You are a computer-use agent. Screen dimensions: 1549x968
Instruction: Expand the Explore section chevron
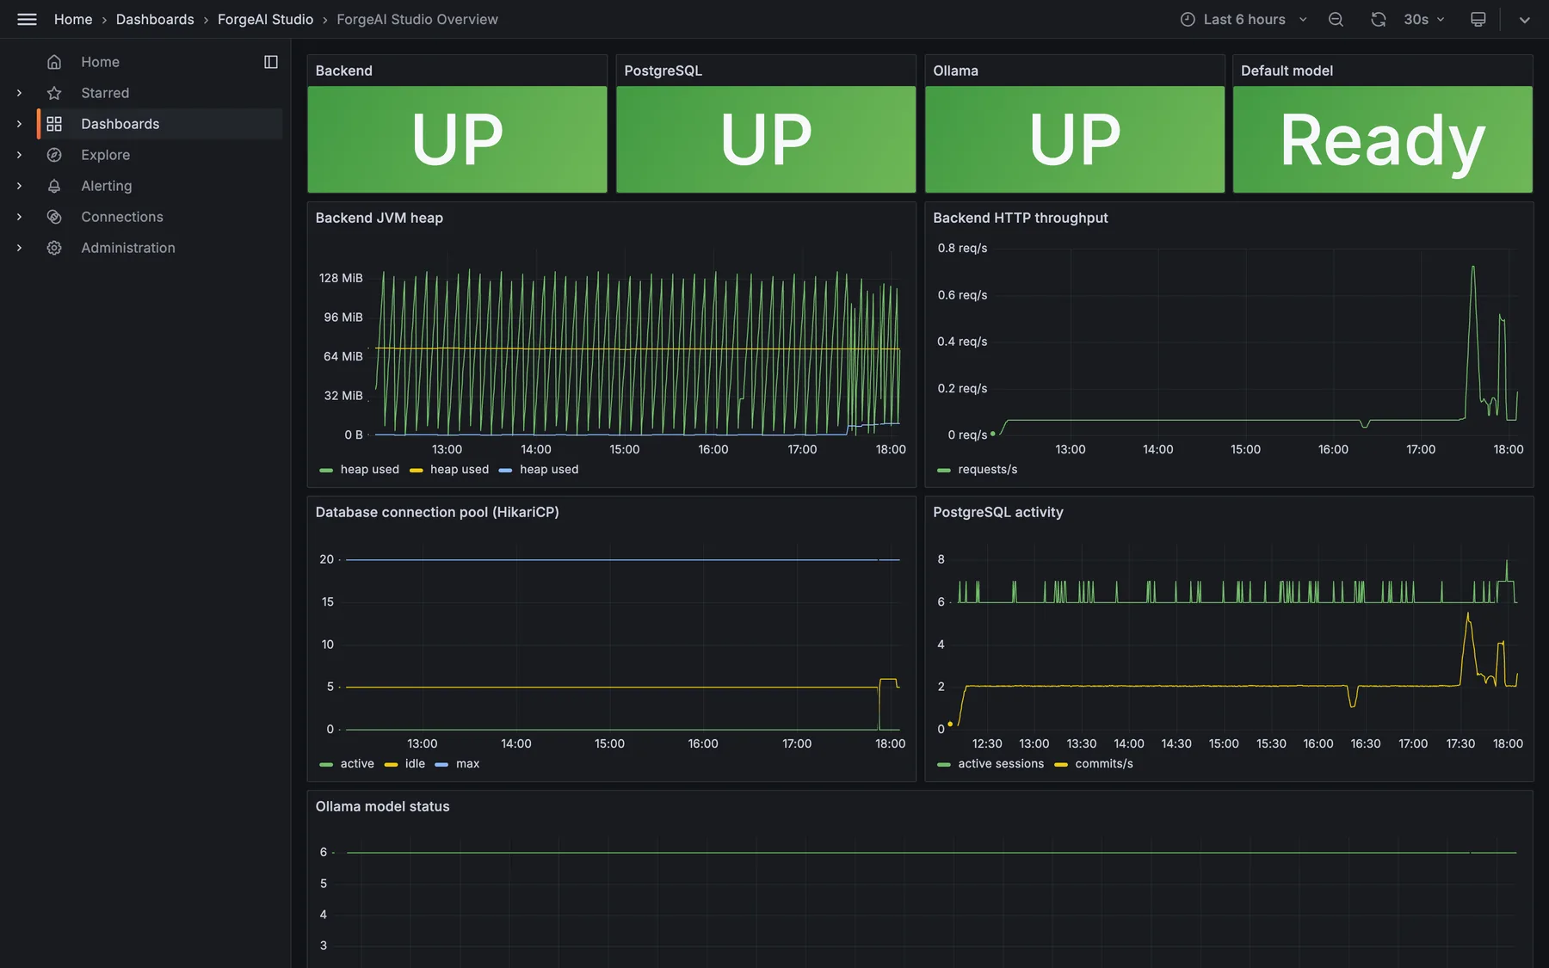[x=19, y=155]
